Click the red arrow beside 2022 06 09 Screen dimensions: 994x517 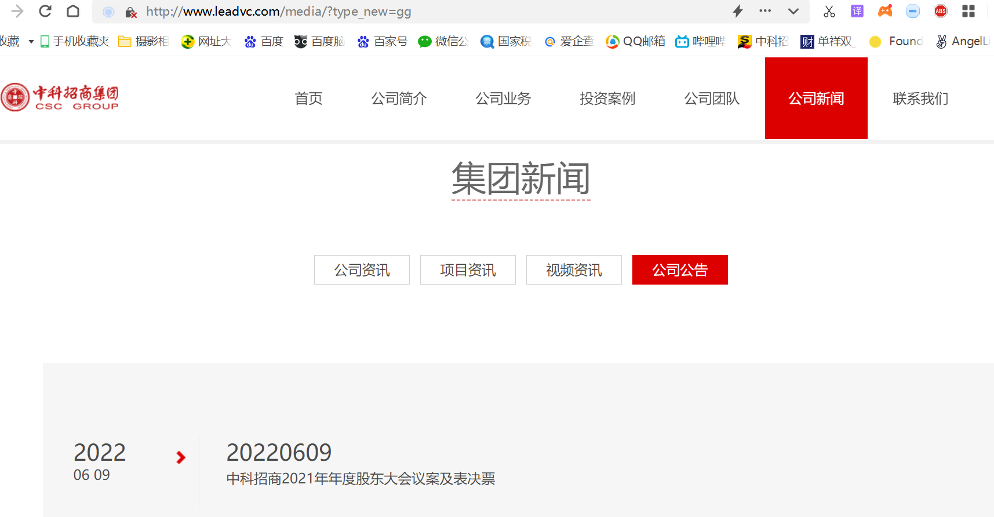coord(181,458)
